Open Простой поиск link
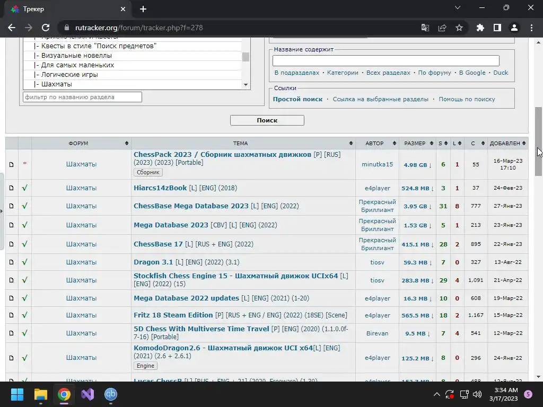Image resolution: width=543 pixels, height=407 pixels. [x=297, y=99]
